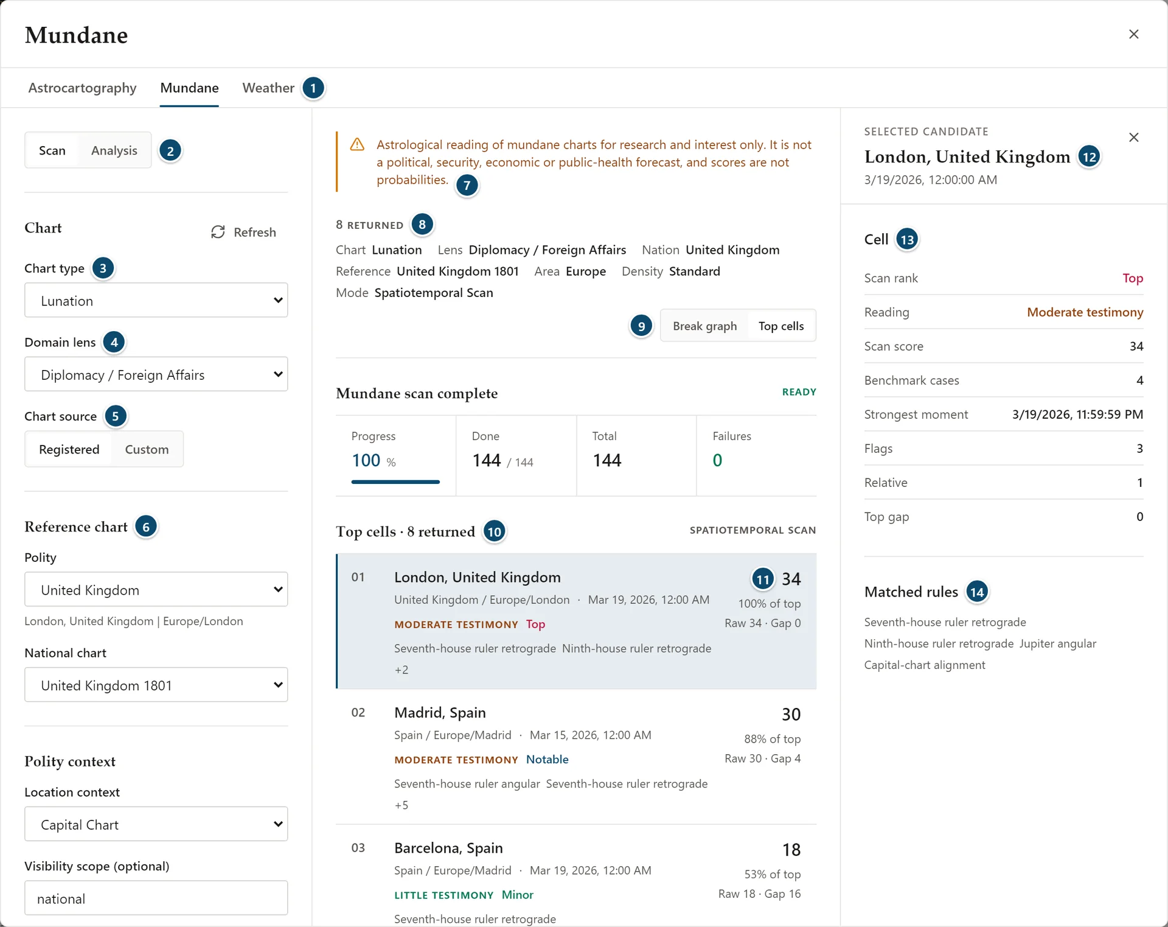Select the London, United Kingdom result row

pyautogui.click(x=576, y=621)
